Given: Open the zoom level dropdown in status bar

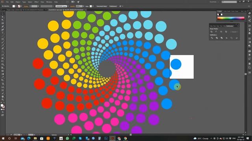Looking at the screenshot, I should pyautogui.click(x=21, y=135).
